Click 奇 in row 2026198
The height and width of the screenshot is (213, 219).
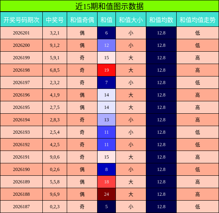click(x=82, y=70)
